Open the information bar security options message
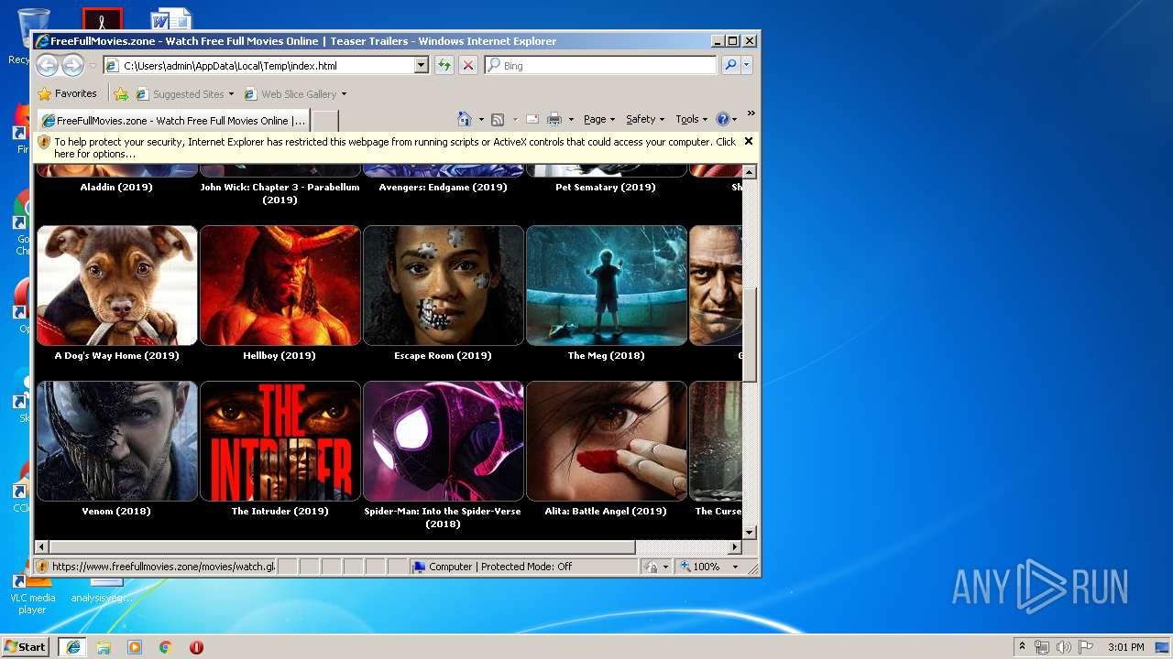Viewport: 1173px width, 659px height. tap(394, 147)
